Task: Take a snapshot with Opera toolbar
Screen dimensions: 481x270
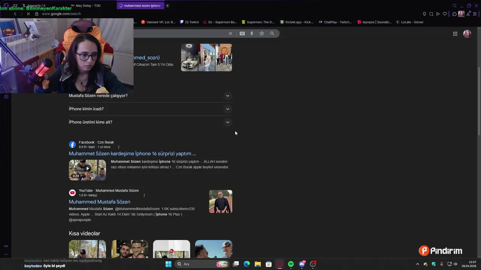Action: pos(431,14)
